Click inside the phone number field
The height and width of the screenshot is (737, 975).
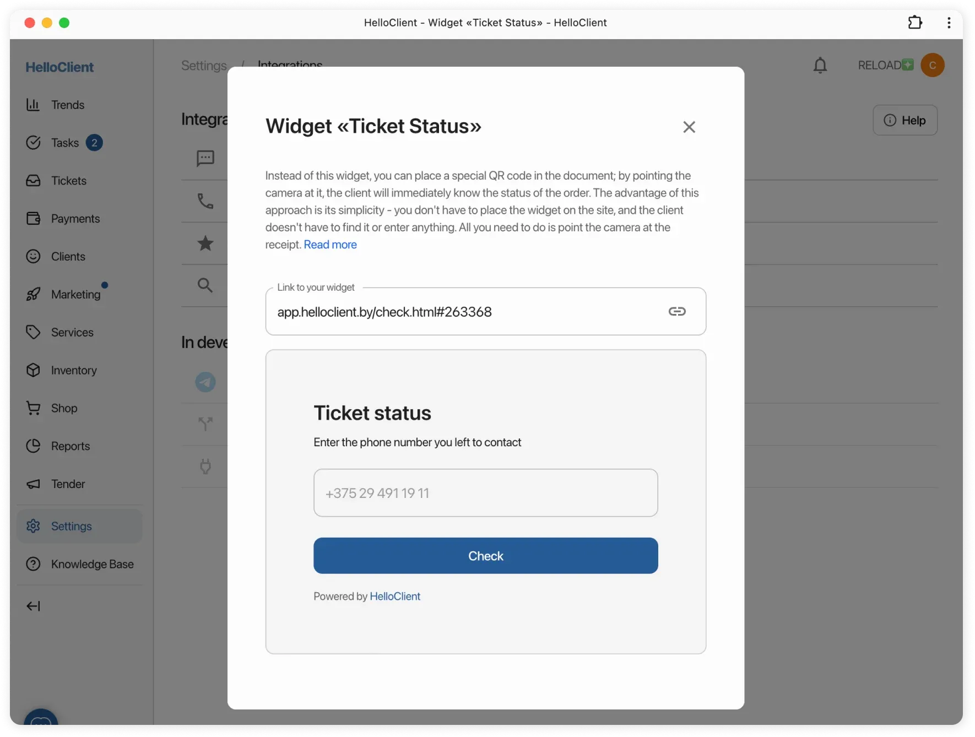pyautogui.click(x=485, y=493)
